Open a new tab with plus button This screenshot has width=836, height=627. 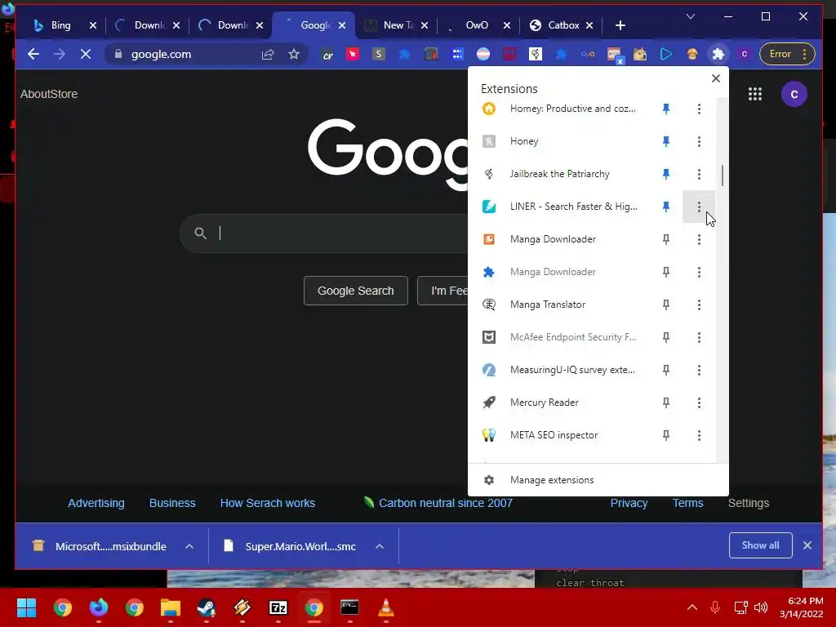620,25
